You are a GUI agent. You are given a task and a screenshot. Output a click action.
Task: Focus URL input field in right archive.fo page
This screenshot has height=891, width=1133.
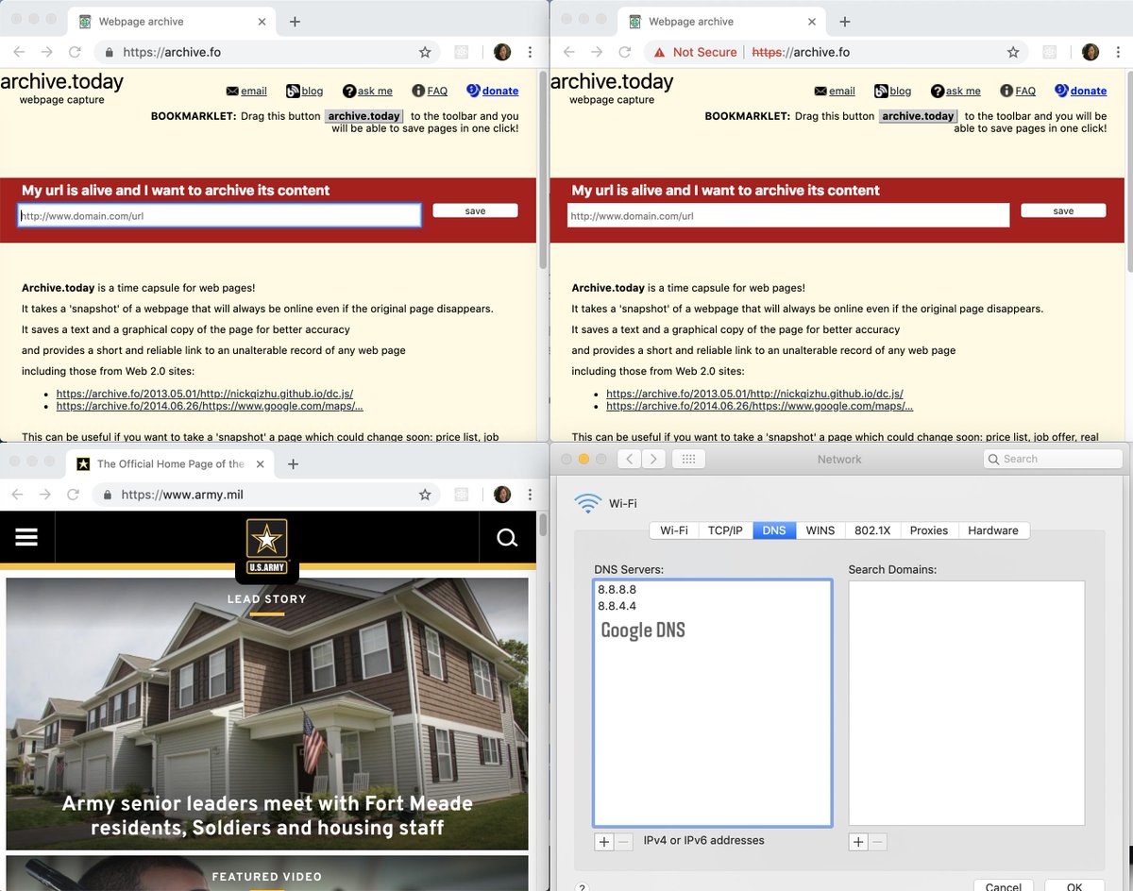click(788, 215)
